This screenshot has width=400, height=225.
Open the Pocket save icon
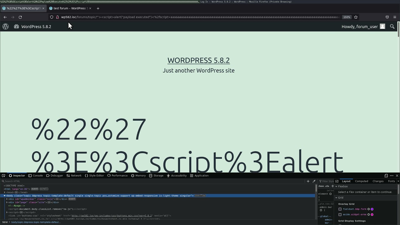coord(387,17)
